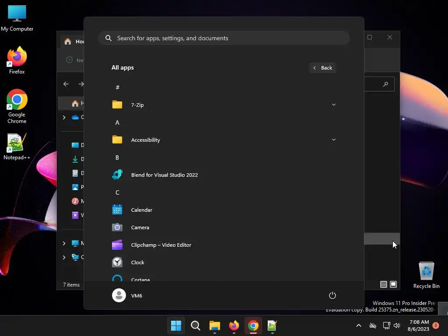The image size is (448, 336).
Task: Click the Start menu search field
Action: point(224,38)
